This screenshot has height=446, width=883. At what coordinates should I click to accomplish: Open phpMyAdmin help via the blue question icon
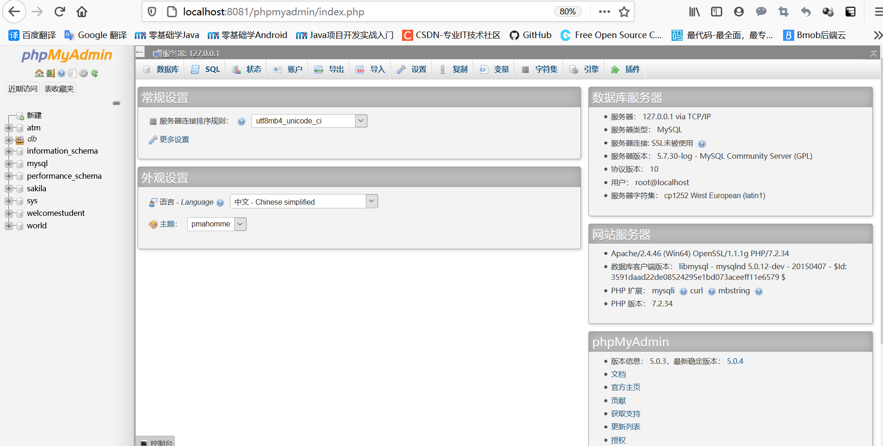(x=61, y=73)
